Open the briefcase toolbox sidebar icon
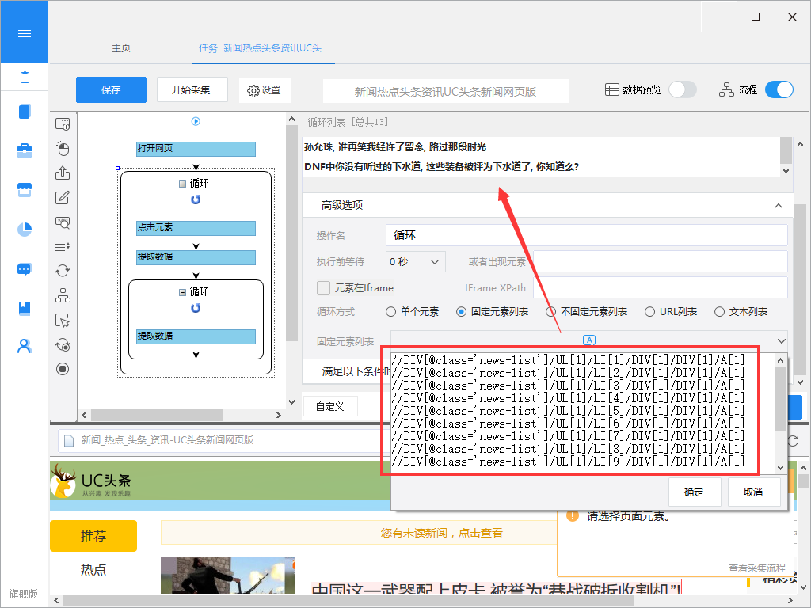This screenshot has height=608, width=811. point(25,150)
